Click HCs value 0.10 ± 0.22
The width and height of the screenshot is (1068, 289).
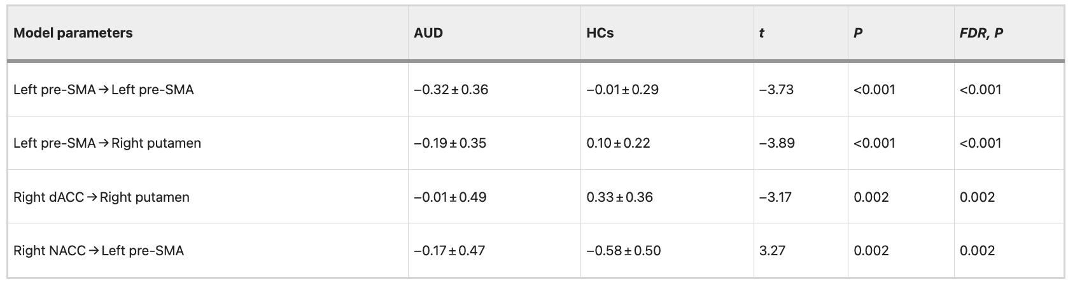point(618,143)
